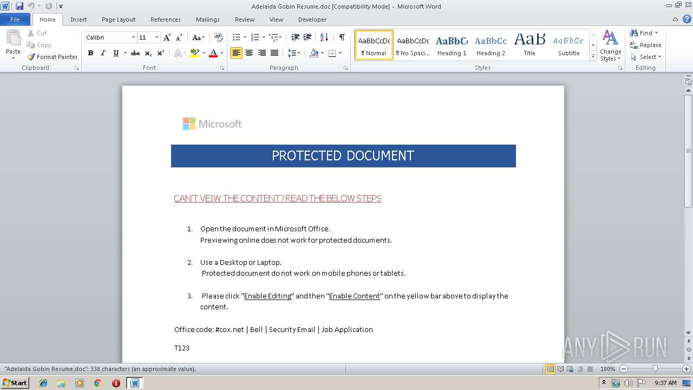This screenshot has width=693, height=390.
Task: Open Text Effects icon
Action: tap(177, 53)
